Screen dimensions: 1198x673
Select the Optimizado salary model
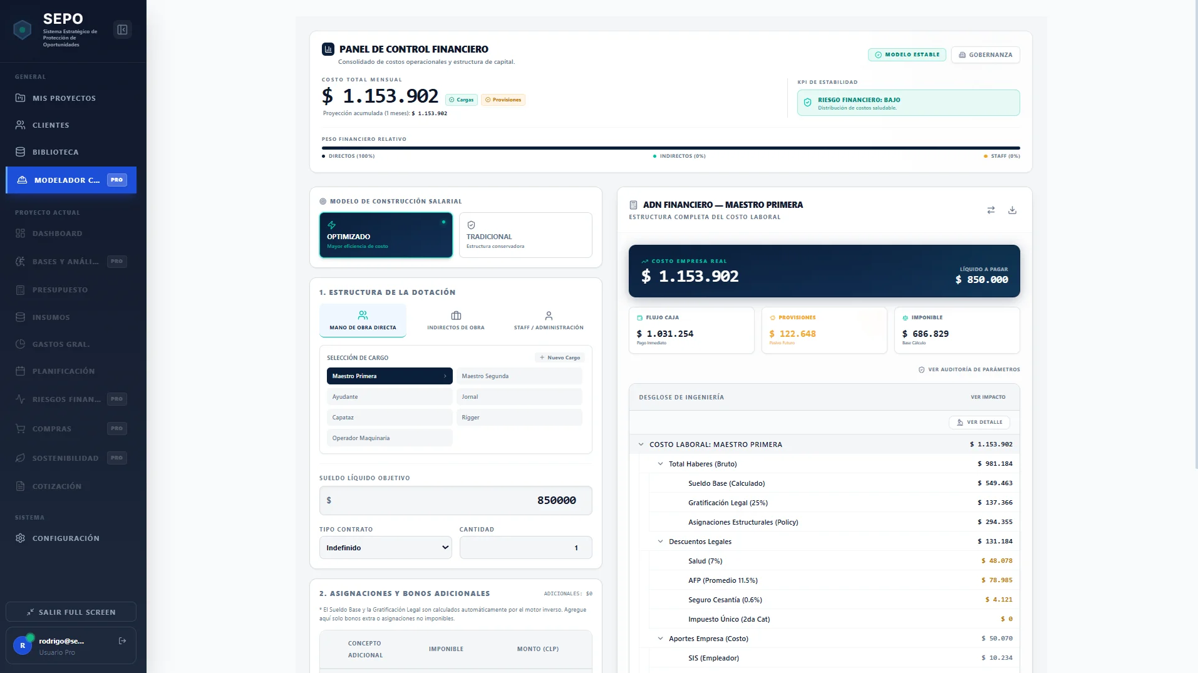(386, 235)
